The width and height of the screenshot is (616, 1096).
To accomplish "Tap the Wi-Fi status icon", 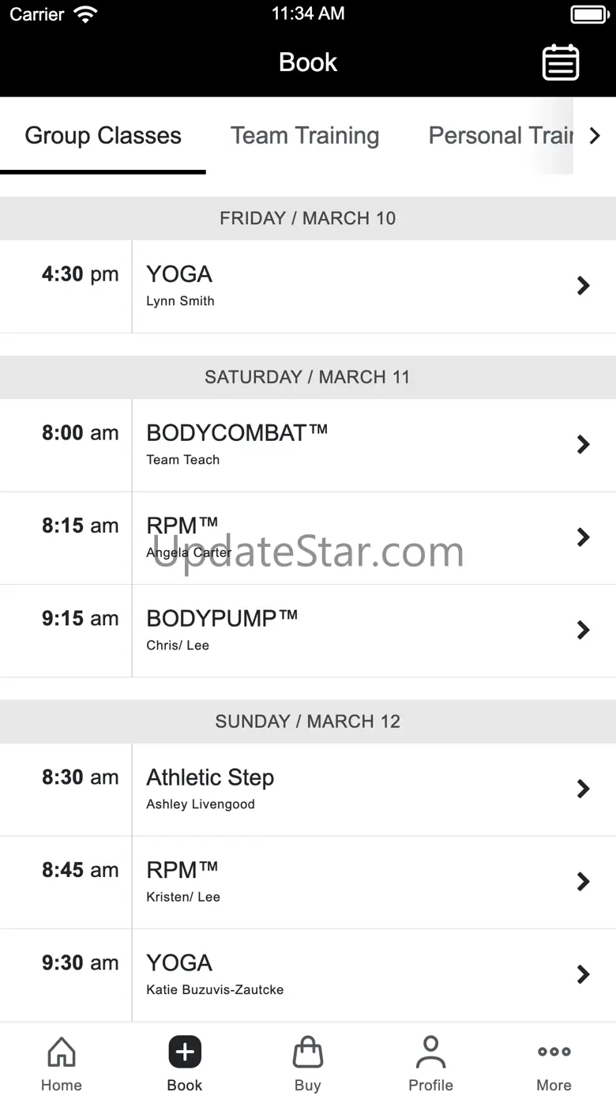I will (85, 14).
